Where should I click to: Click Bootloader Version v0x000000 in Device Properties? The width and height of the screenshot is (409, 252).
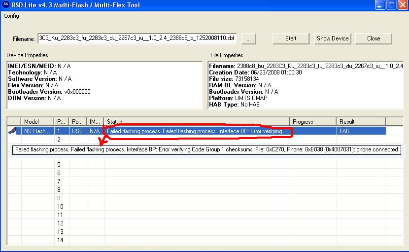click(49, 92)
